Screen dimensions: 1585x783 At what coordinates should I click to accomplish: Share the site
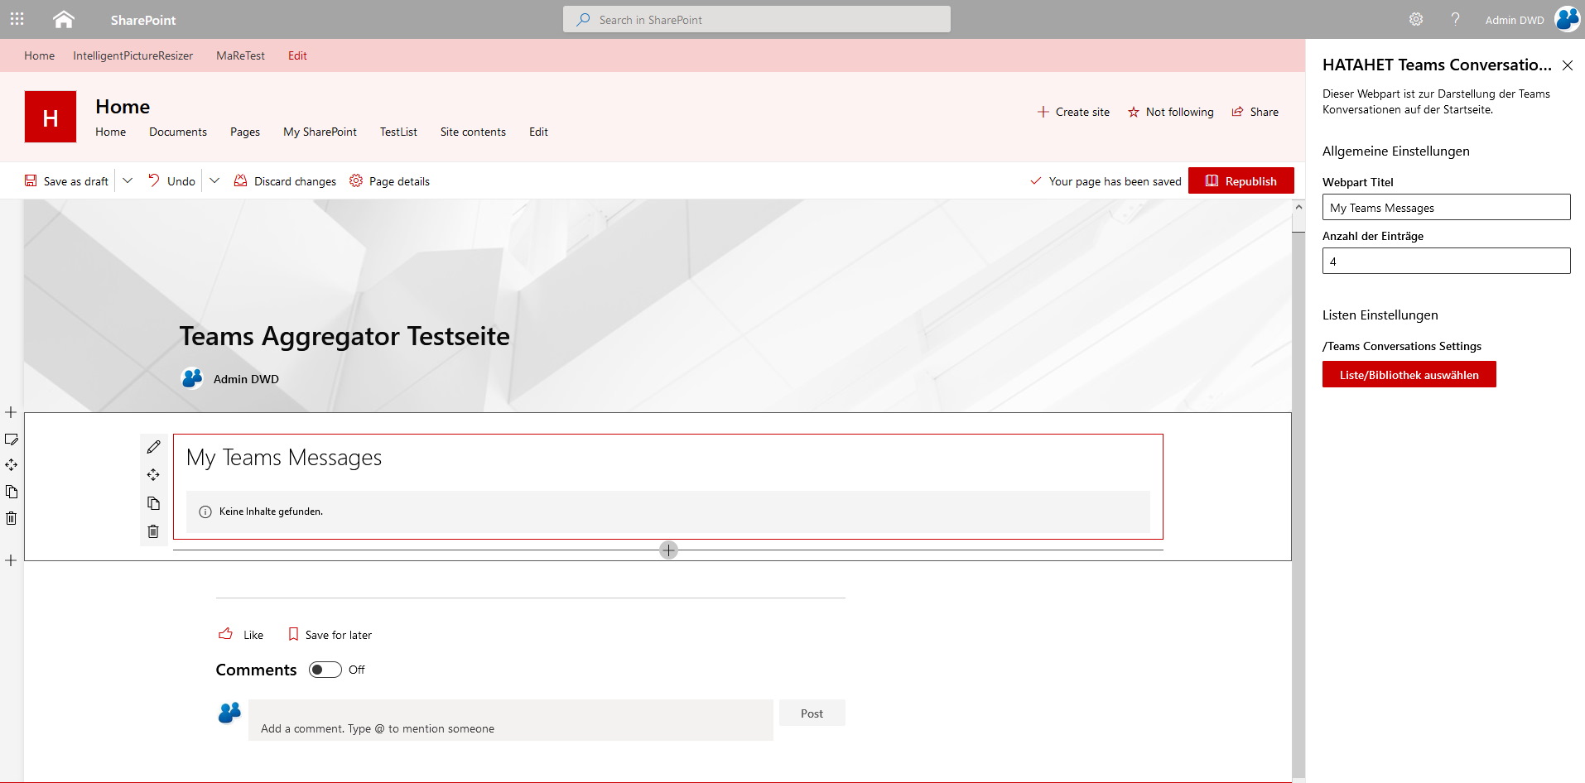click(1255, 112)
